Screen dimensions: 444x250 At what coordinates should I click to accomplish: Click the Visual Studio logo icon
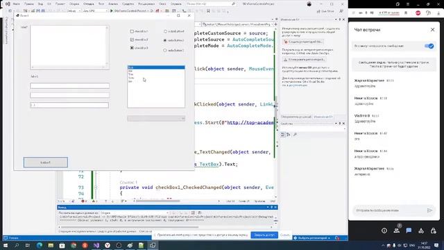8,4
